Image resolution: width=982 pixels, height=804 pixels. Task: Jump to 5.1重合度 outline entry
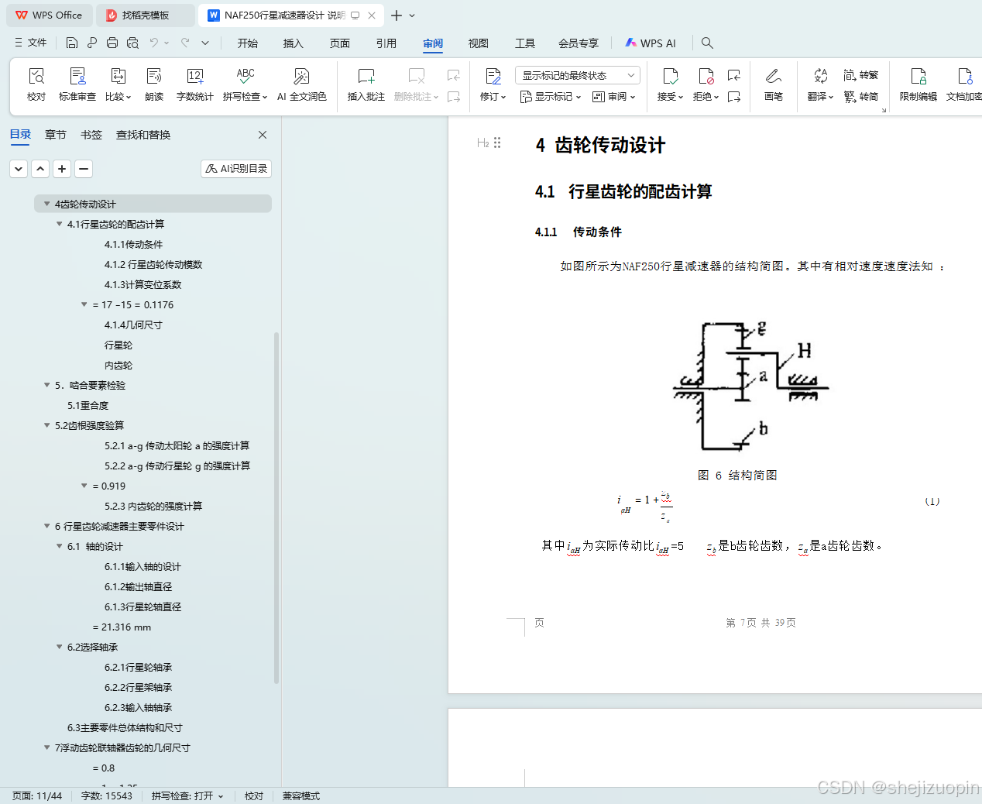click(88, 405)
